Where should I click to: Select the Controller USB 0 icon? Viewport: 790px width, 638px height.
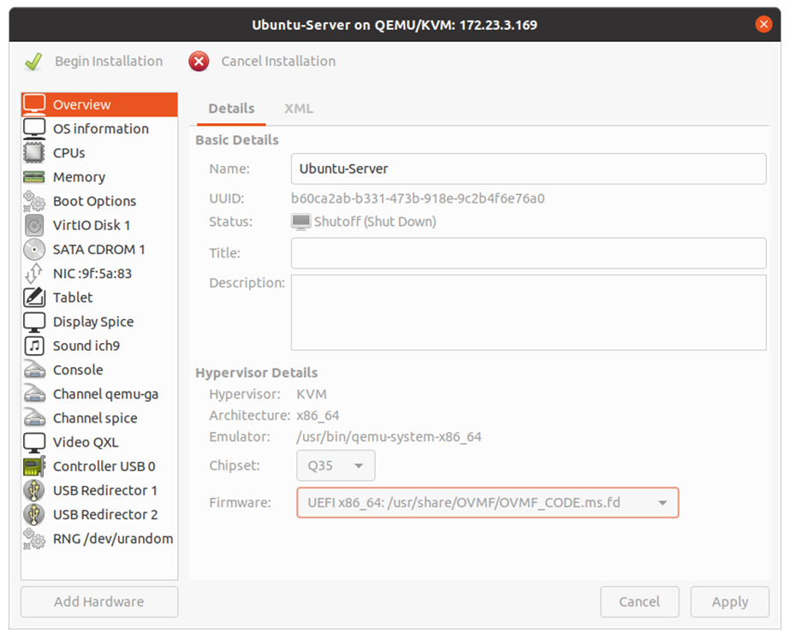[34, 466]
